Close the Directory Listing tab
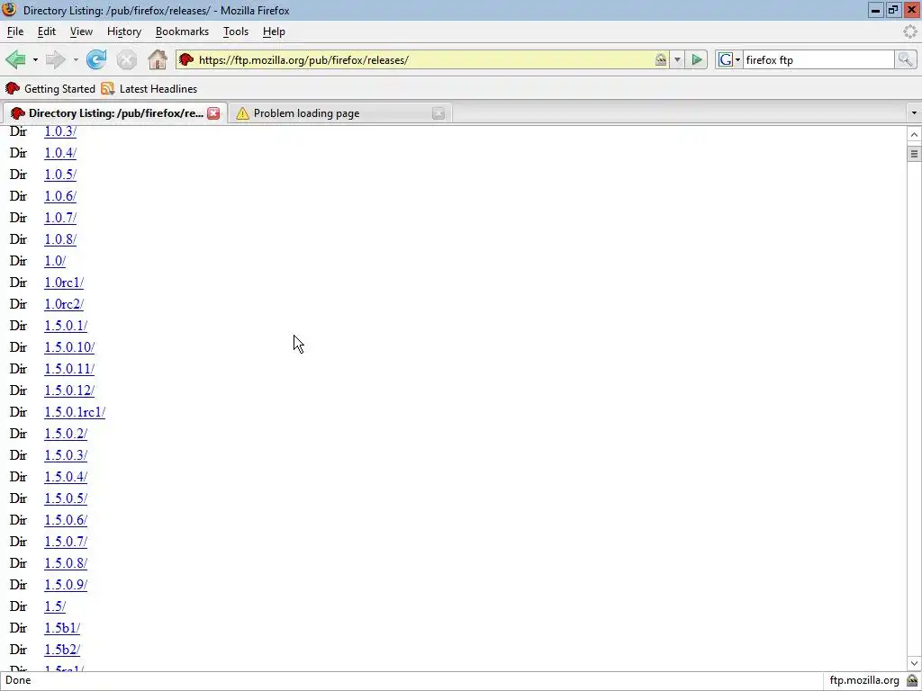 (213, 113)
